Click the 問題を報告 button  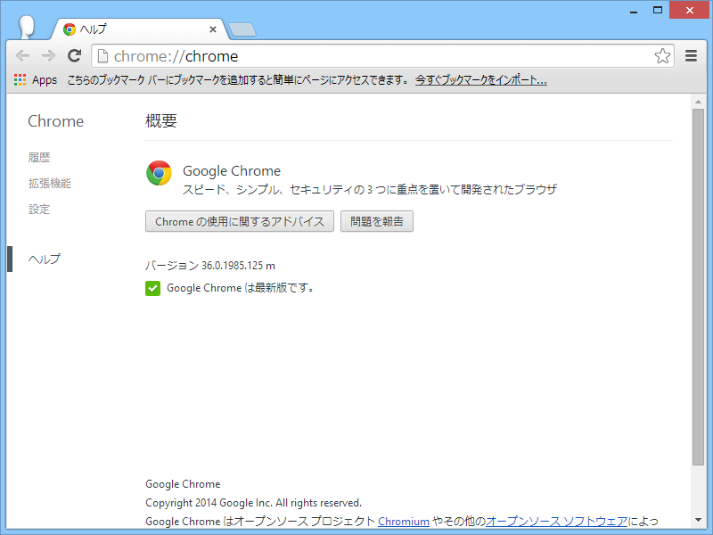376,221
